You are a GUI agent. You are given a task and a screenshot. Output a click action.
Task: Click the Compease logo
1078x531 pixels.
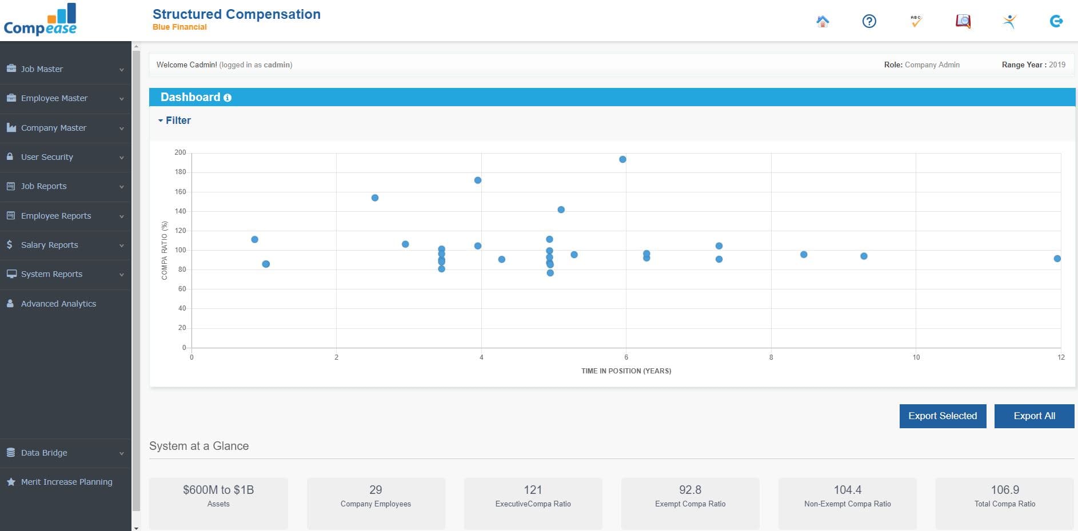[x=40, y=19]
